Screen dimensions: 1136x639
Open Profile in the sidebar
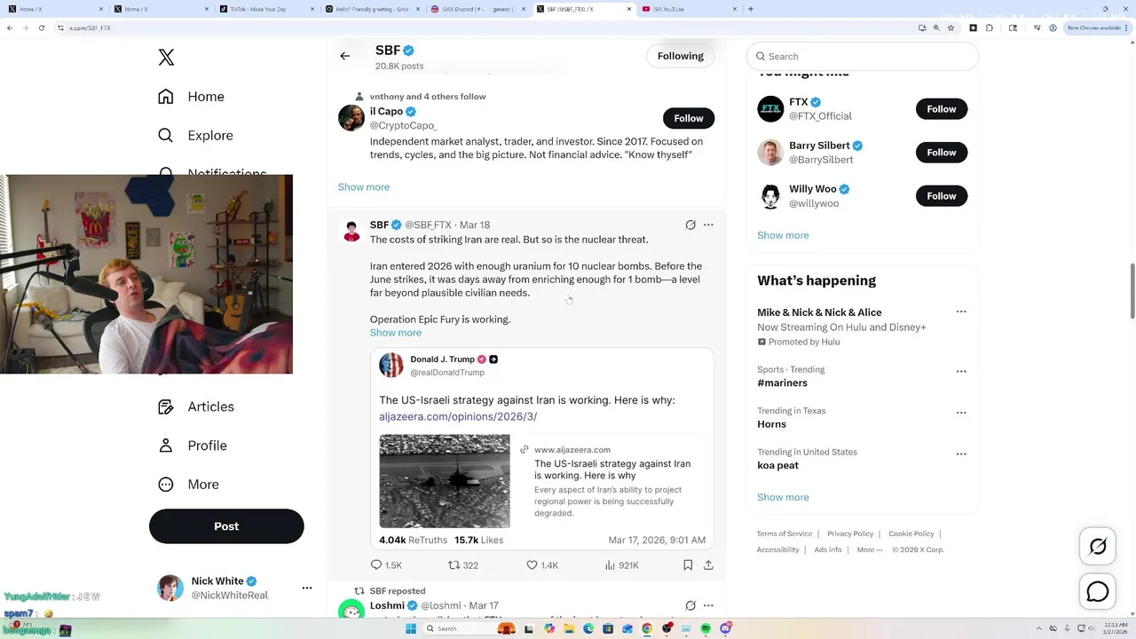pos(193,446)
